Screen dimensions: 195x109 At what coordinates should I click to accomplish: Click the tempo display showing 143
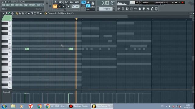[75, 6]
